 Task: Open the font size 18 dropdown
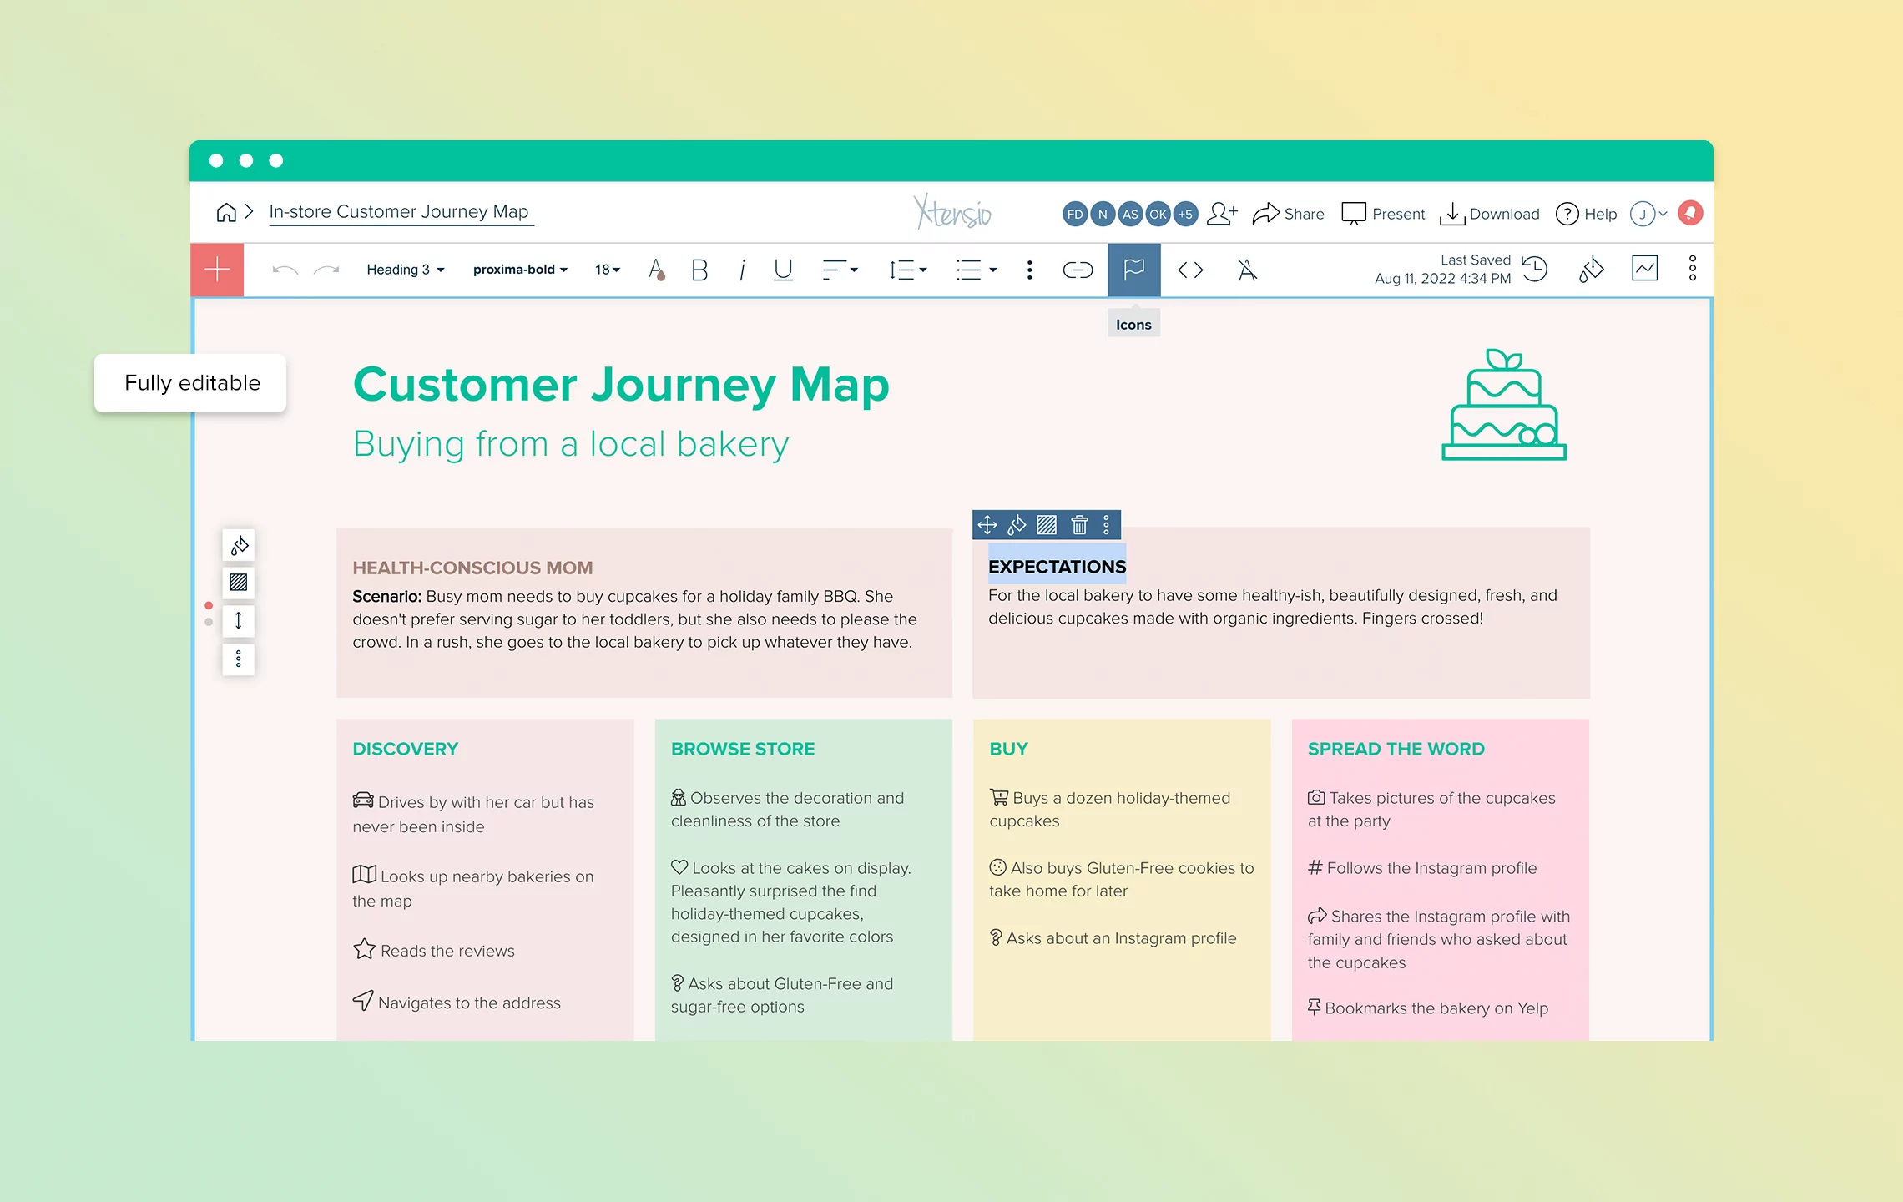[606, 269]
